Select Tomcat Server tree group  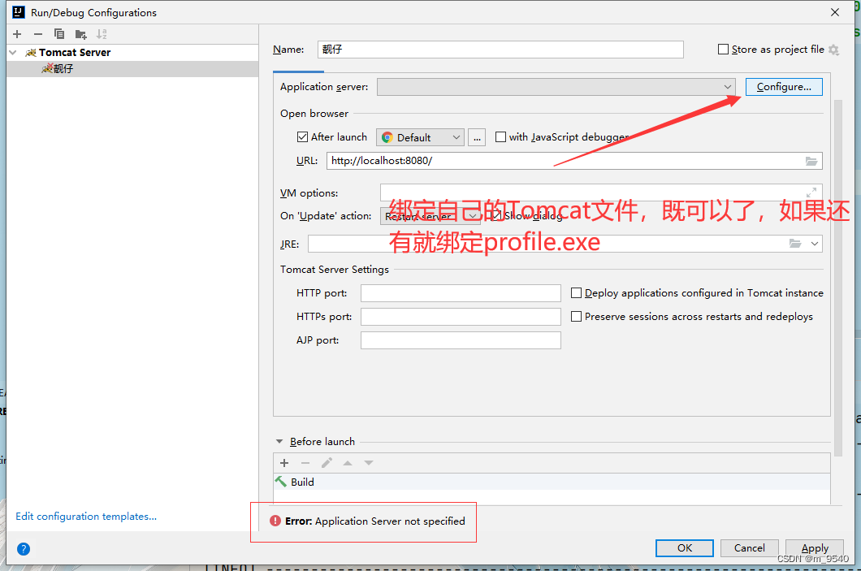[x=132, y=52]
